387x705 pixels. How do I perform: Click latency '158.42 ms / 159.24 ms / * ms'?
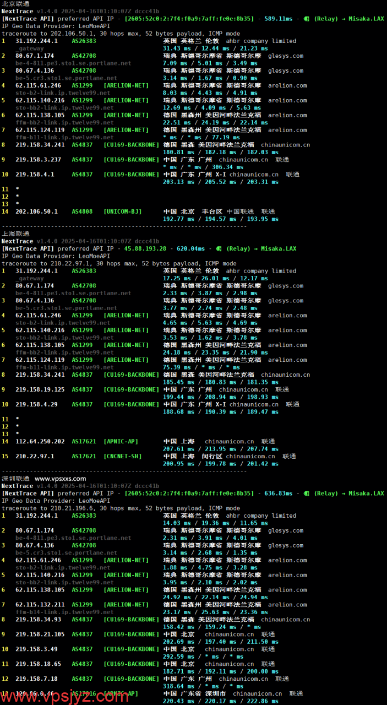pos(212,627)
